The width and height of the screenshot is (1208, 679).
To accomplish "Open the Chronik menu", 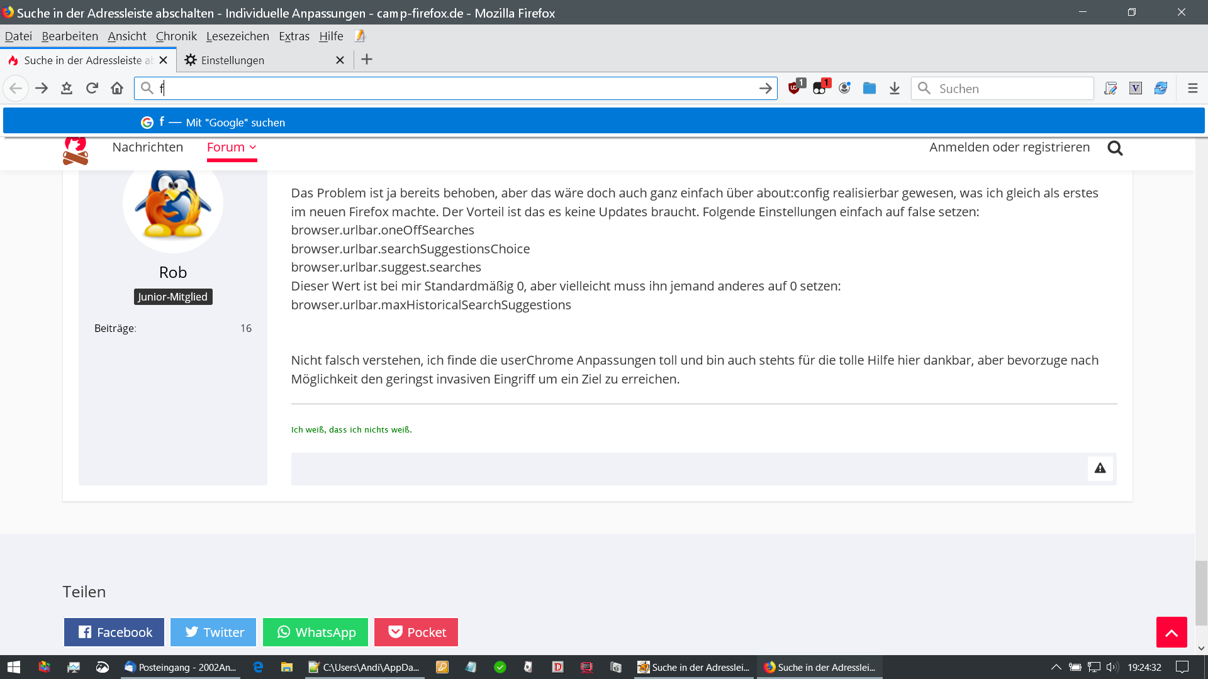I will pyautogui.click(x=176, y=36).
